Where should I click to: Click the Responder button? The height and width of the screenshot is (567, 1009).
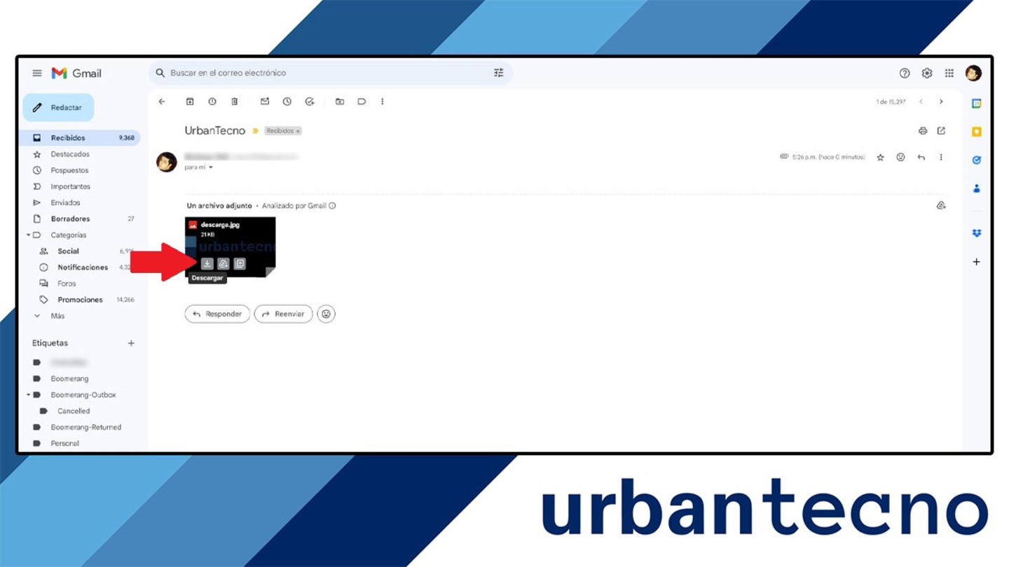tap(217, 314)
